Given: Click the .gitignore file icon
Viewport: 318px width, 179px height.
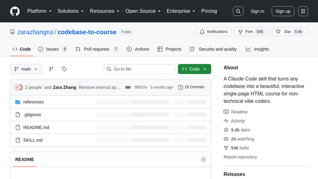Looking at the screenshot, I should click(x=18, y=115).
